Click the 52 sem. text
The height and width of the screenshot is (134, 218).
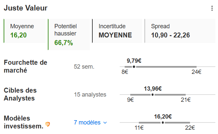point(84,67)
